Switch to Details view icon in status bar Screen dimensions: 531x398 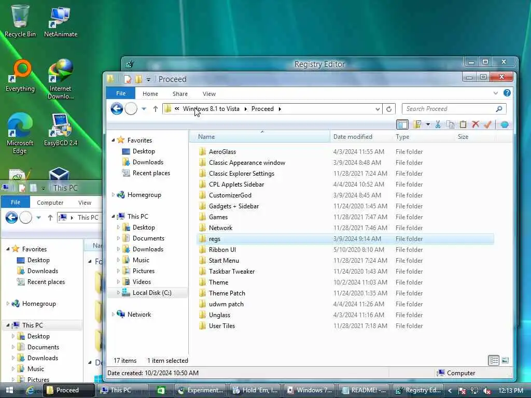point(494,361)
